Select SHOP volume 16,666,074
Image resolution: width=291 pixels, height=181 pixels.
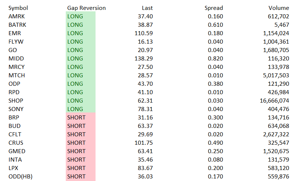pos(274,101)
